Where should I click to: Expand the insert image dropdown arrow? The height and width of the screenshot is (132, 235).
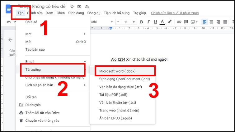pos(197,22)
